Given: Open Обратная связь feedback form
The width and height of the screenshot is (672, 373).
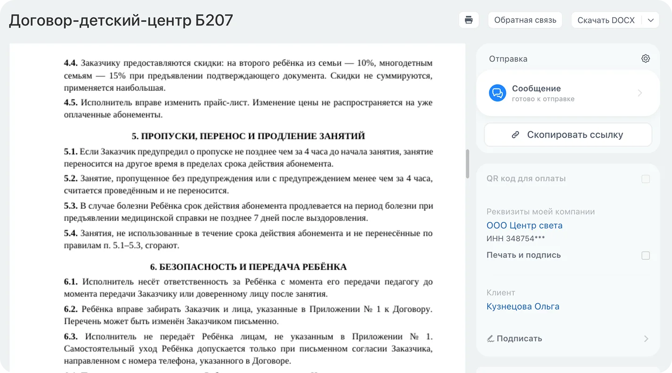Looking at the screenshot, I should tap(525, 20).
